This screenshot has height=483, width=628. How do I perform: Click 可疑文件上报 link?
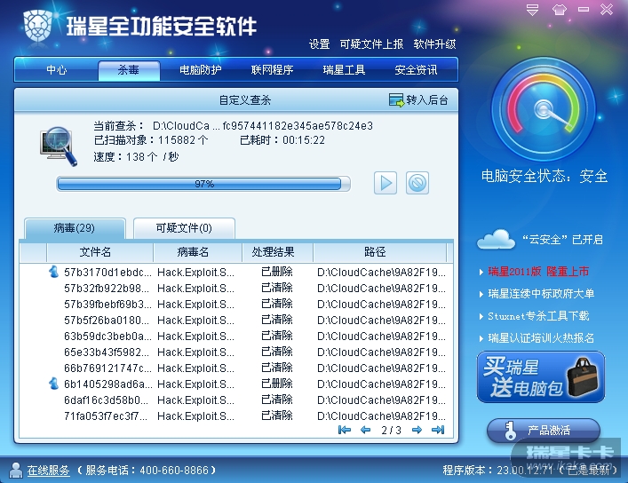371,44
